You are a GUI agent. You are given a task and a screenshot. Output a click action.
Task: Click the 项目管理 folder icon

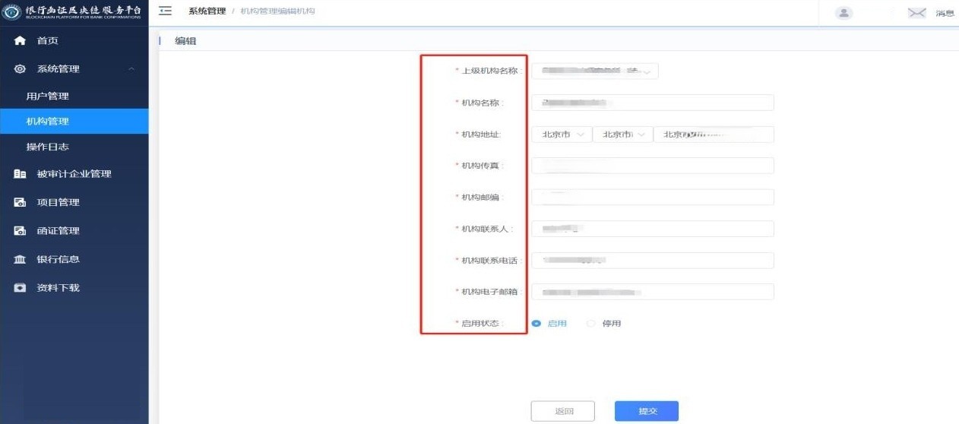pos(21,203)
